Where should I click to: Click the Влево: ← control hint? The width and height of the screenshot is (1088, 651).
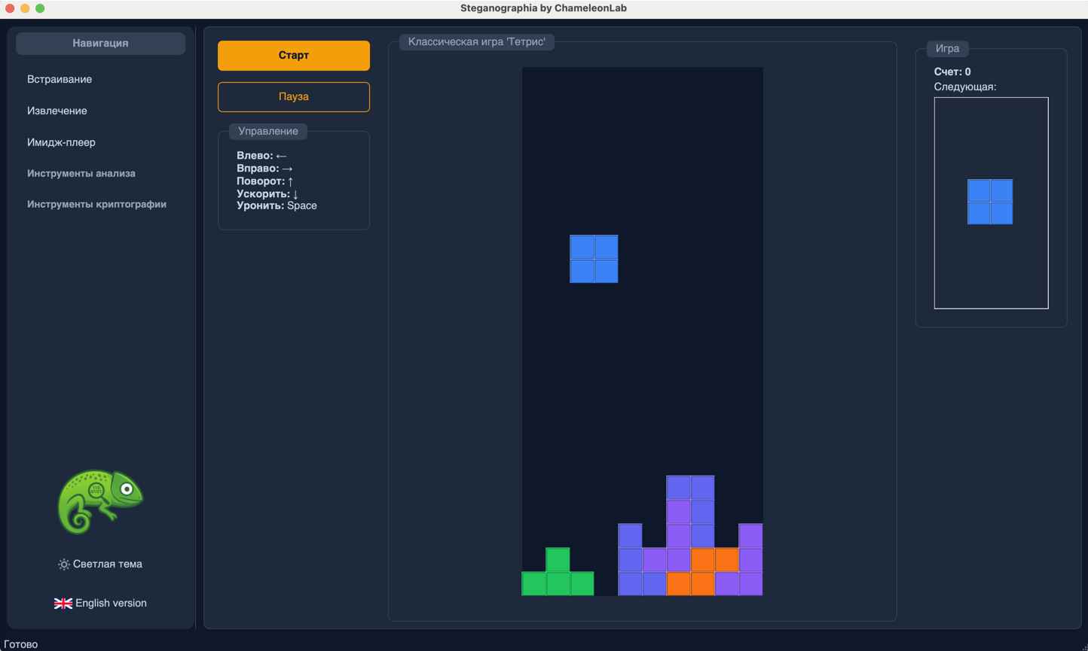pyautogui.click(x=261, y=156)
